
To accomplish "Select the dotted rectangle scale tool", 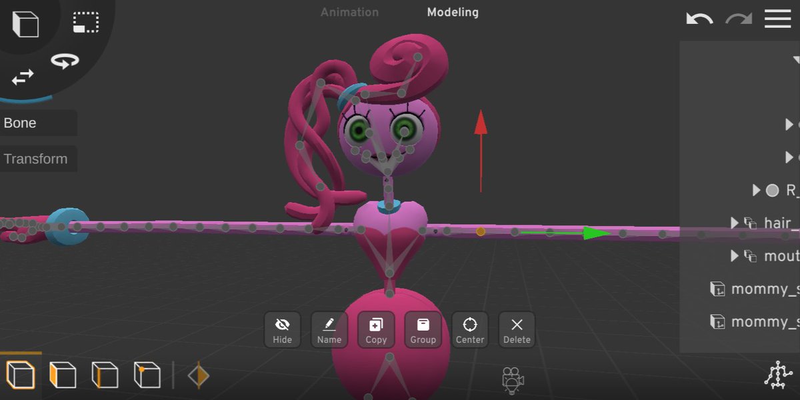I will (x=86, y=22).
